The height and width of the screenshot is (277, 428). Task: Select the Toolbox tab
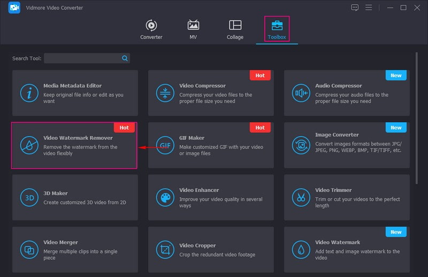[x=277, y=29]
